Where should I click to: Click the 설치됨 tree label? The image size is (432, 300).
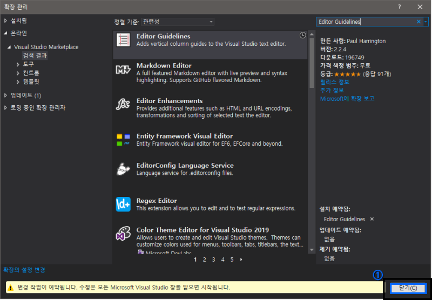pyautogui.click(x=18, y=21)
